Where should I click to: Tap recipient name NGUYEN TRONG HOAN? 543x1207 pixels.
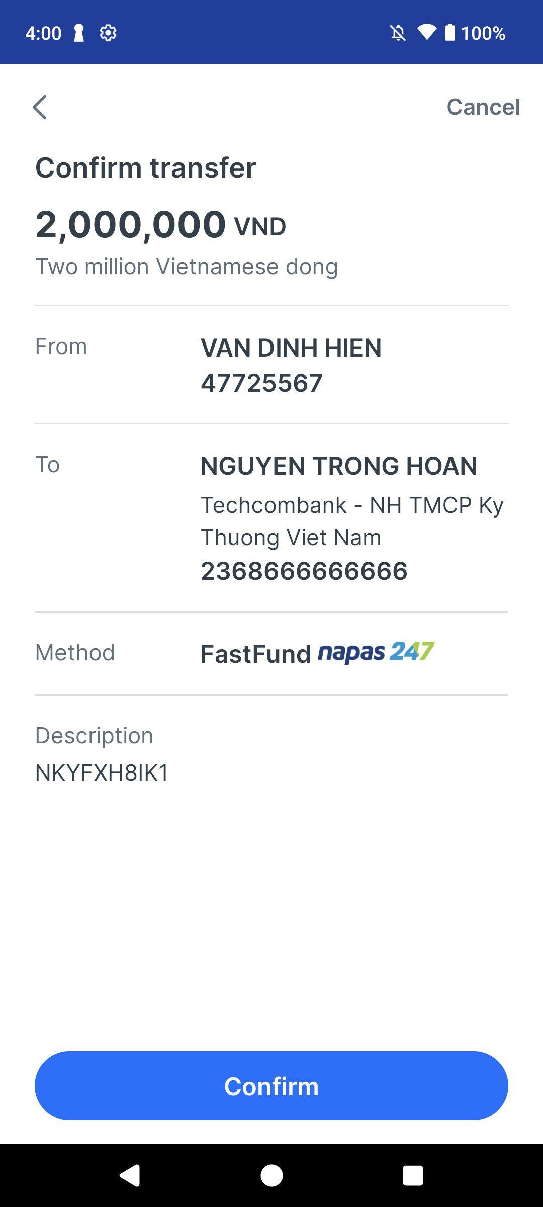[x=339, y=466]
